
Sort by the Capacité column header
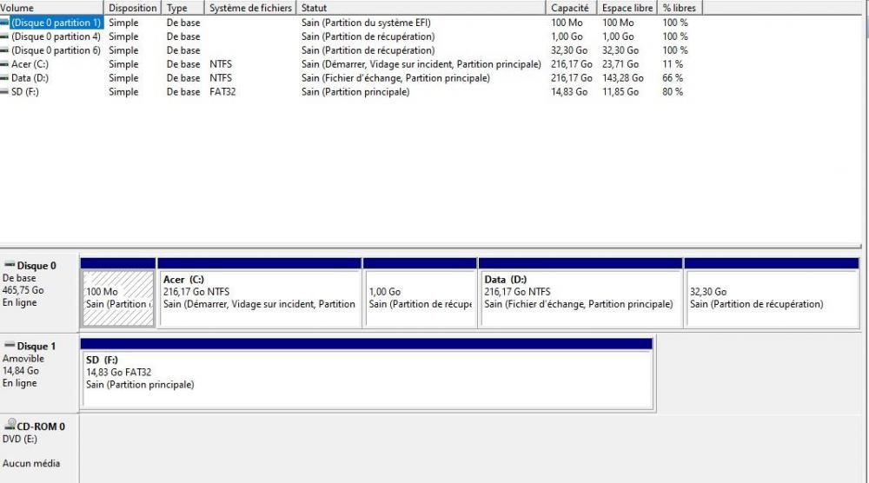[x=572, y=8]
